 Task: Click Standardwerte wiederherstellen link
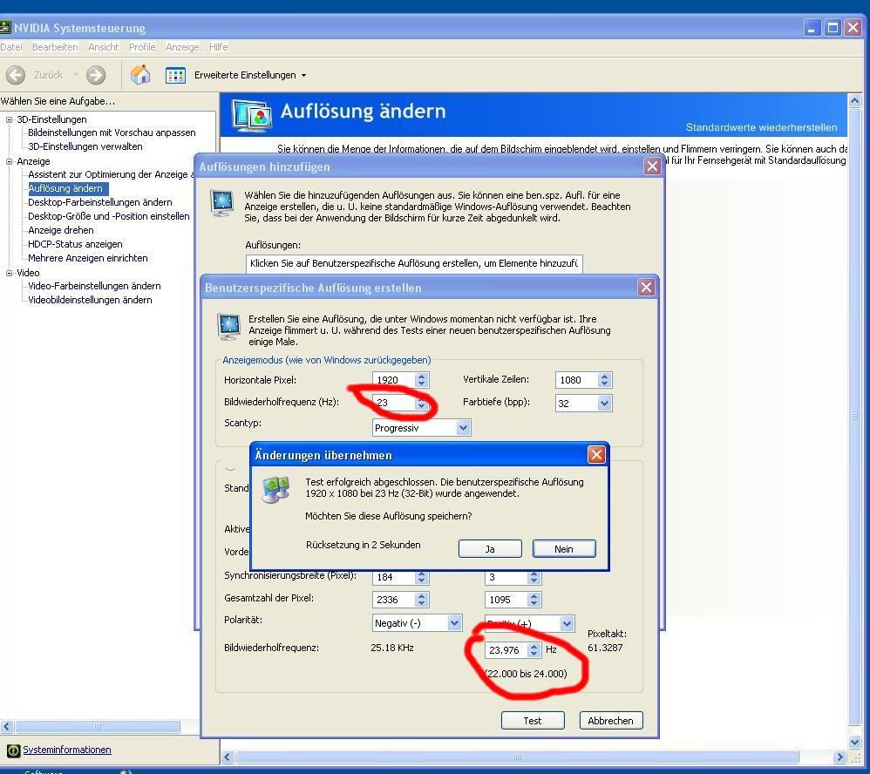(x=761, y=127)
